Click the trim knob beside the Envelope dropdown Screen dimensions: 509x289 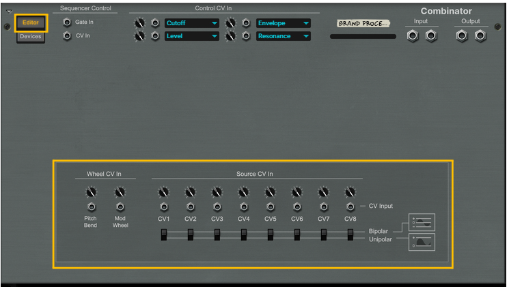[231, 23]
